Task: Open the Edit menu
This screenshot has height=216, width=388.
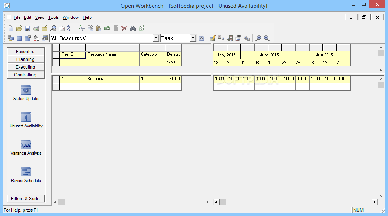Action: (27, 17)
